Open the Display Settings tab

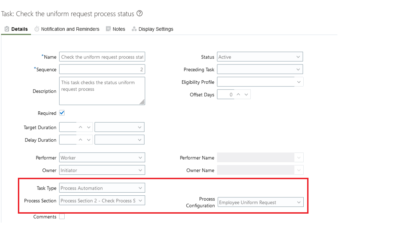click(x=156, y=29)
